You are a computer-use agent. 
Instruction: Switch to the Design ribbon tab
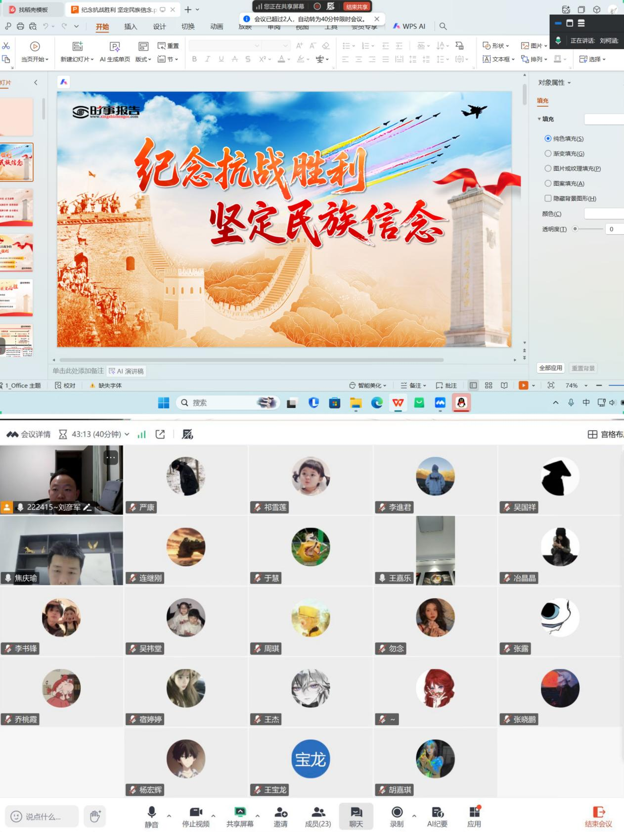(x=159, y=27)
